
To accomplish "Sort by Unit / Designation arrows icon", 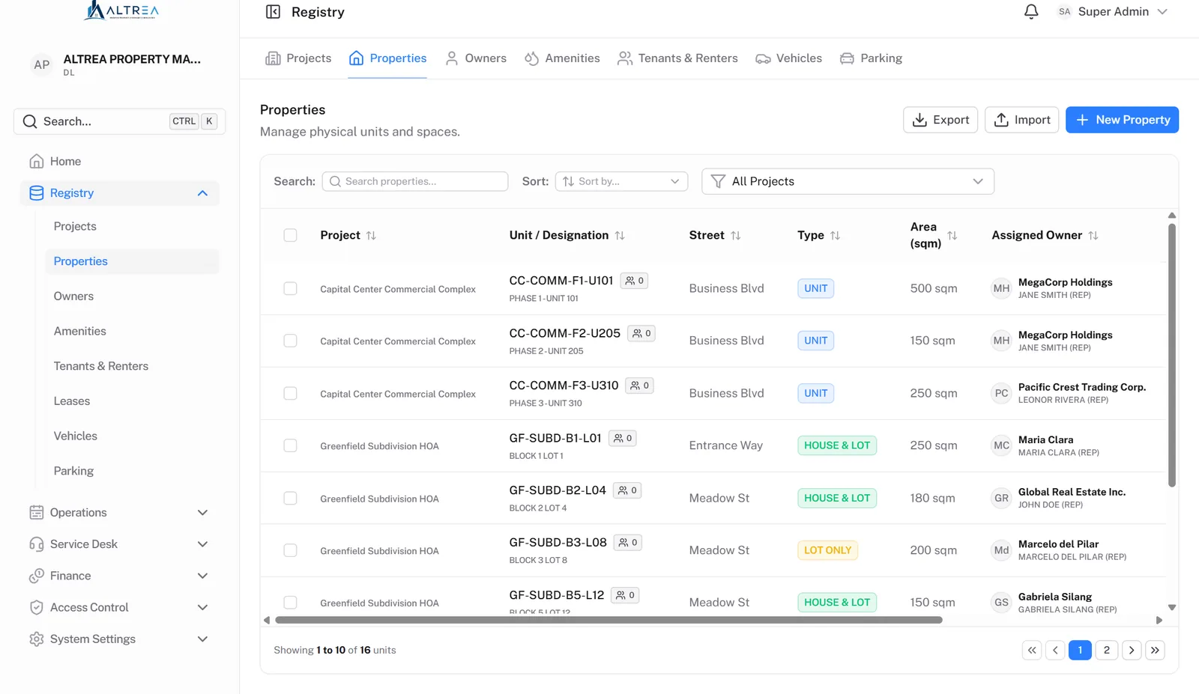I will (x=620, y=235).
